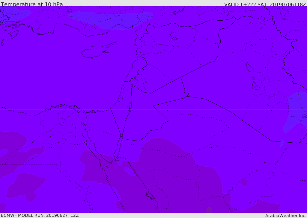Click the 'ArabiaWeather Inc.' credit text
Screen dimensions: 307x218
[286, 216]
